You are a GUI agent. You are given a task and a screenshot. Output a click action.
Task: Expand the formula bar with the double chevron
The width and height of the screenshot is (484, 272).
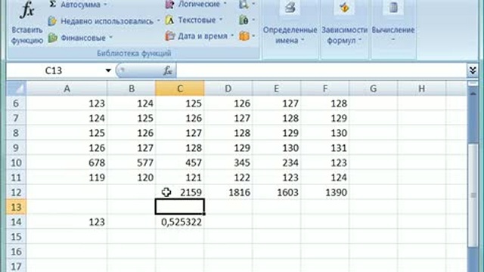click(473, 70)
